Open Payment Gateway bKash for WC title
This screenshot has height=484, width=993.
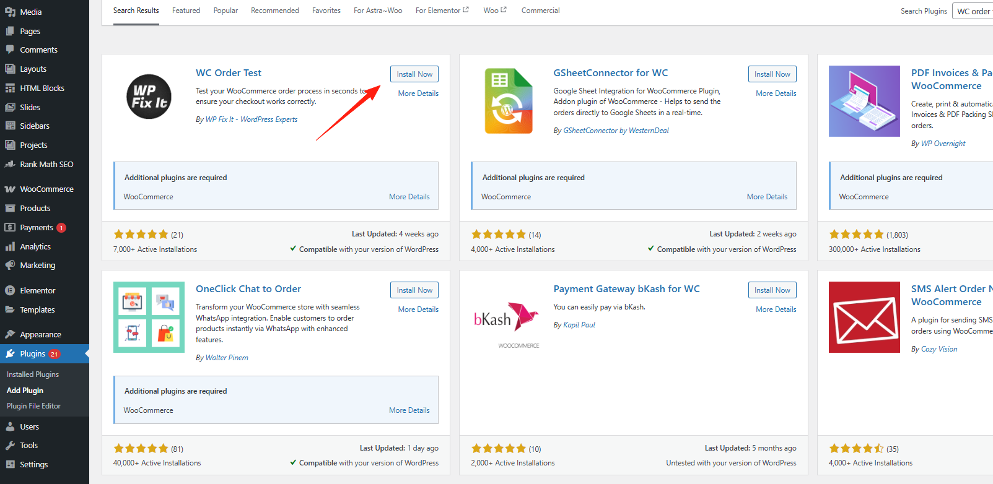627,289
